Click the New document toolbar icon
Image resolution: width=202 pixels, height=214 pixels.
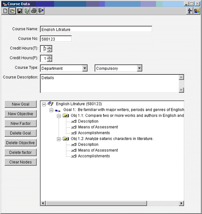pyautogui.click(x=5, y=11)
